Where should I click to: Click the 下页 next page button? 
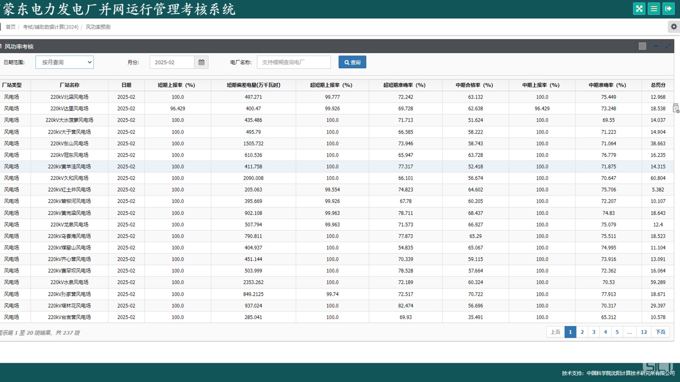click(660, 332)
